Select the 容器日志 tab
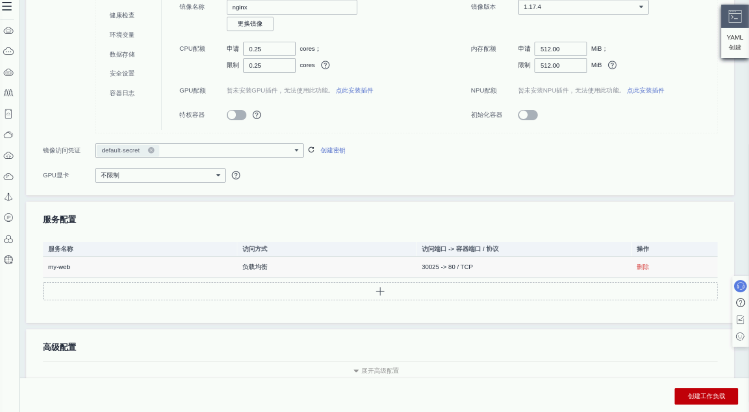749x412 pixels. pyautogui.click(x=122, y=93)
